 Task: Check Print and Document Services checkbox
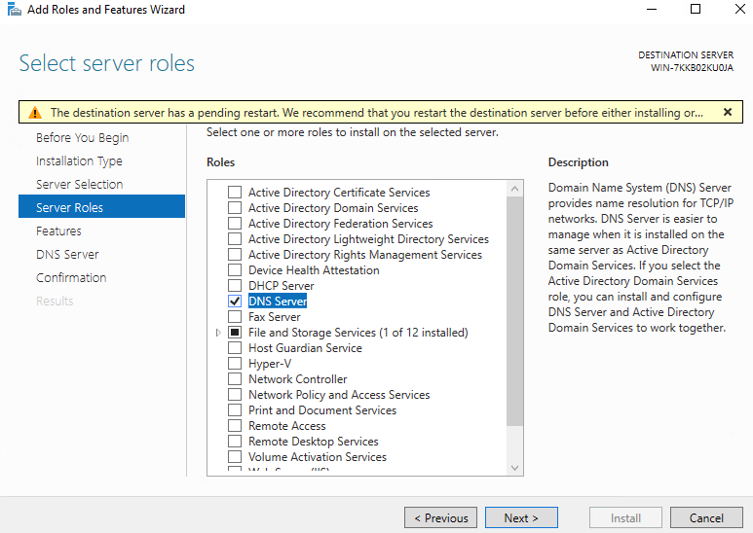click(x=235, y=410)
